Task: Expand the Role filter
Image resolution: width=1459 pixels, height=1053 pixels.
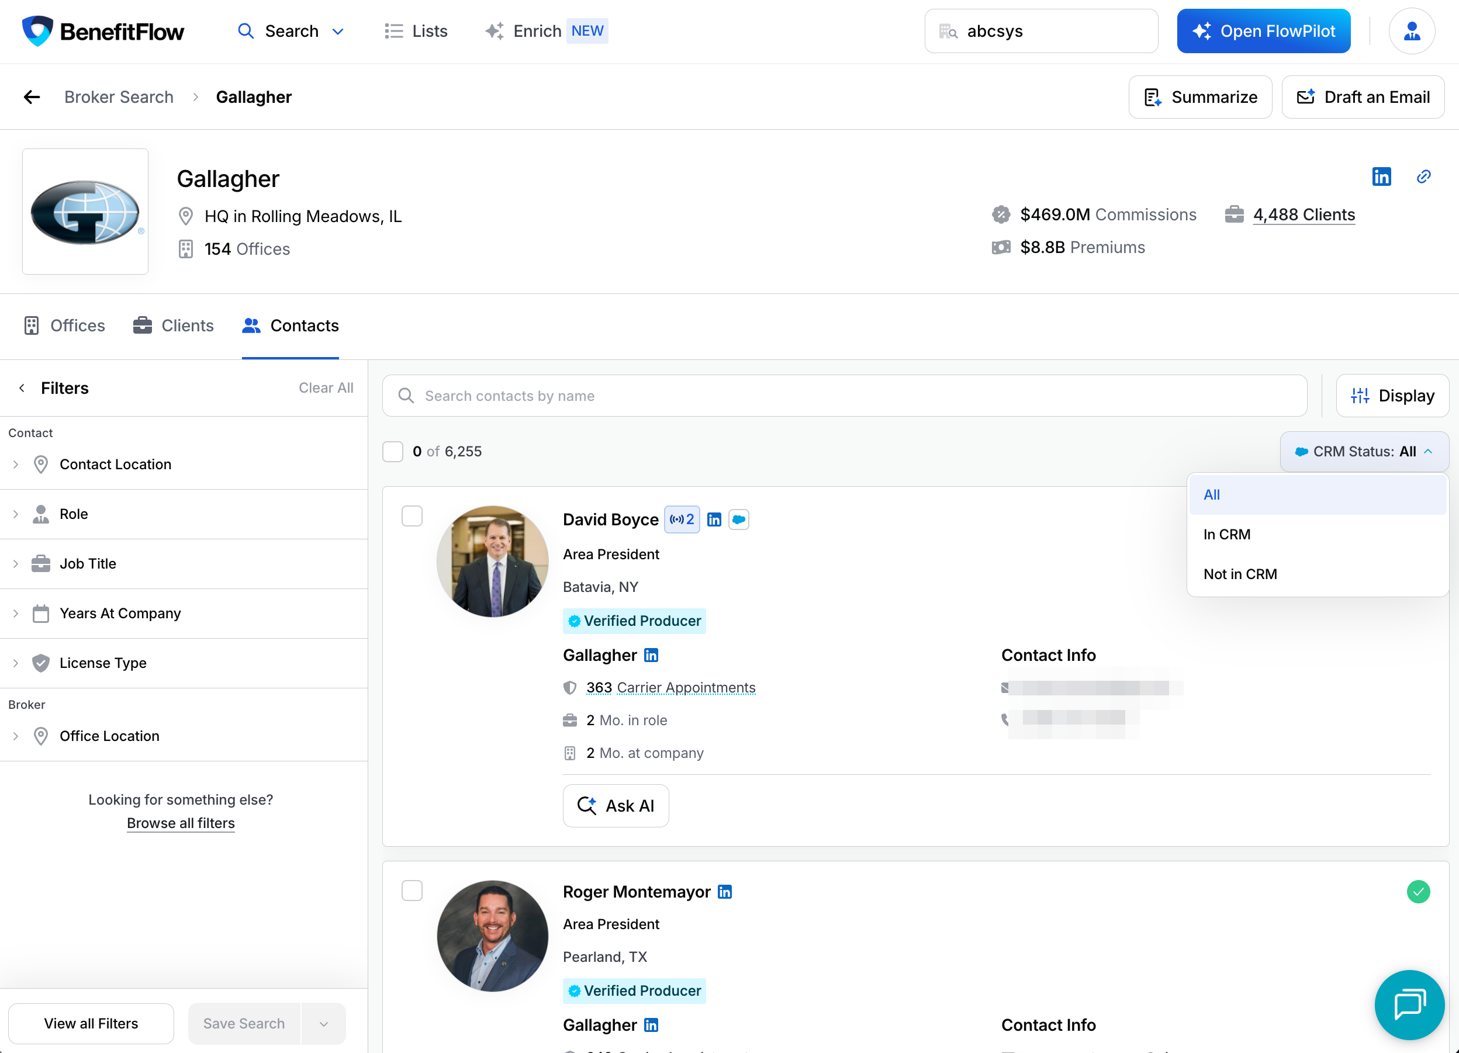Action: (184, 514)
